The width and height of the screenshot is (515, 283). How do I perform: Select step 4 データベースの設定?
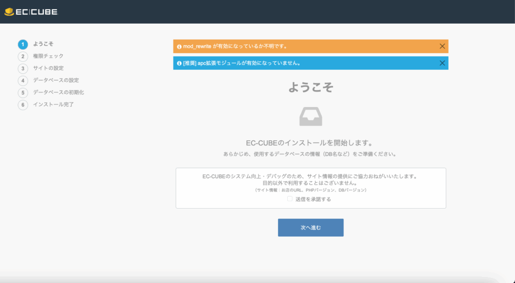click(x=48, y=80)
